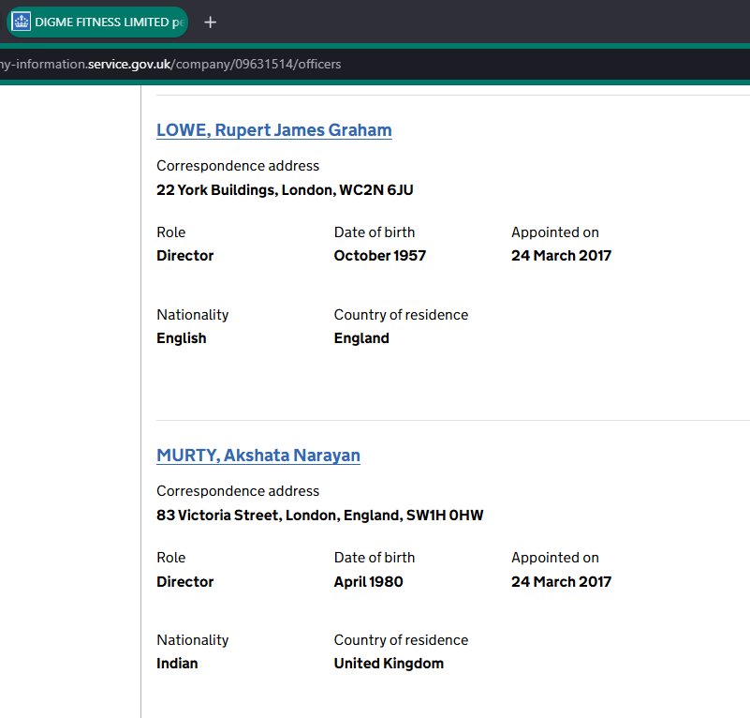Click address 83 Victoria Street, London, England, SW1H 0HW

[320, 516]
